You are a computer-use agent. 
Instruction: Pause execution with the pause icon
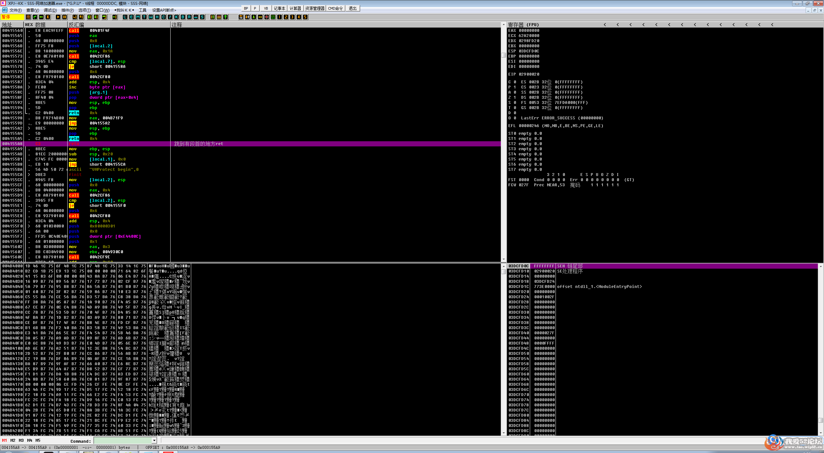point(64,17)
